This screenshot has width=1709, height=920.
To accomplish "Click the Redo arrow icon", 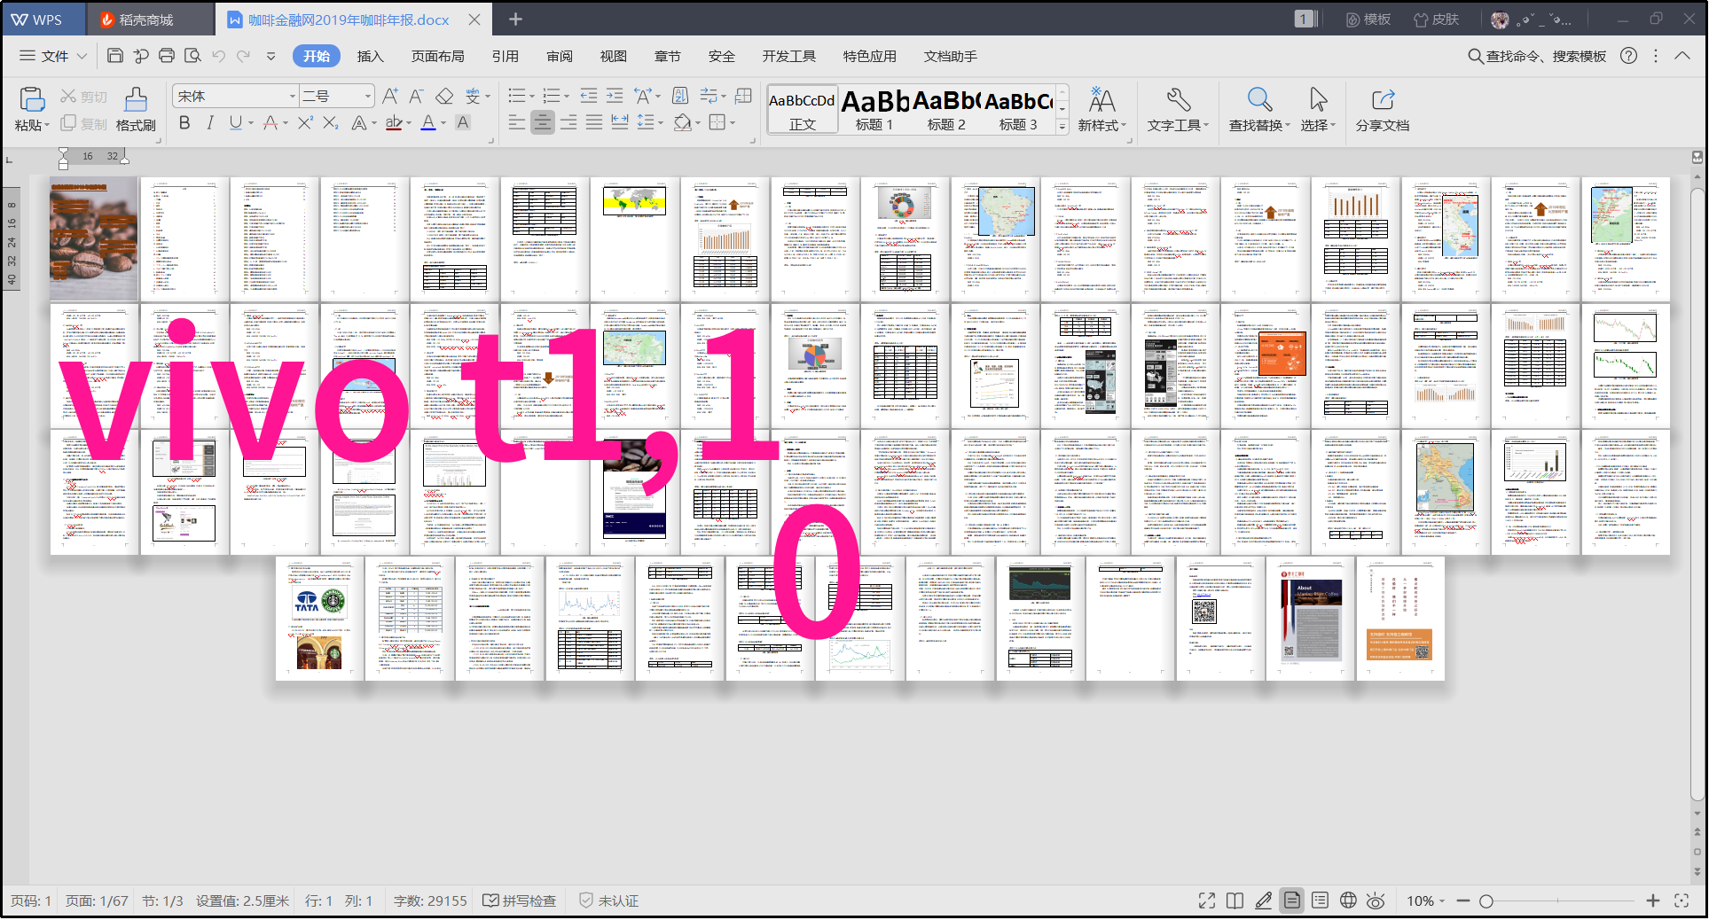I will (244, 56).
